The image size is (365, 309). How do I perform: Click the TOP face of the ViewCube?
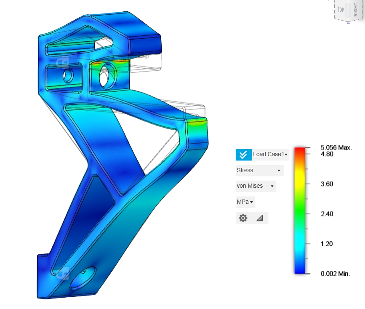(341, 10)
